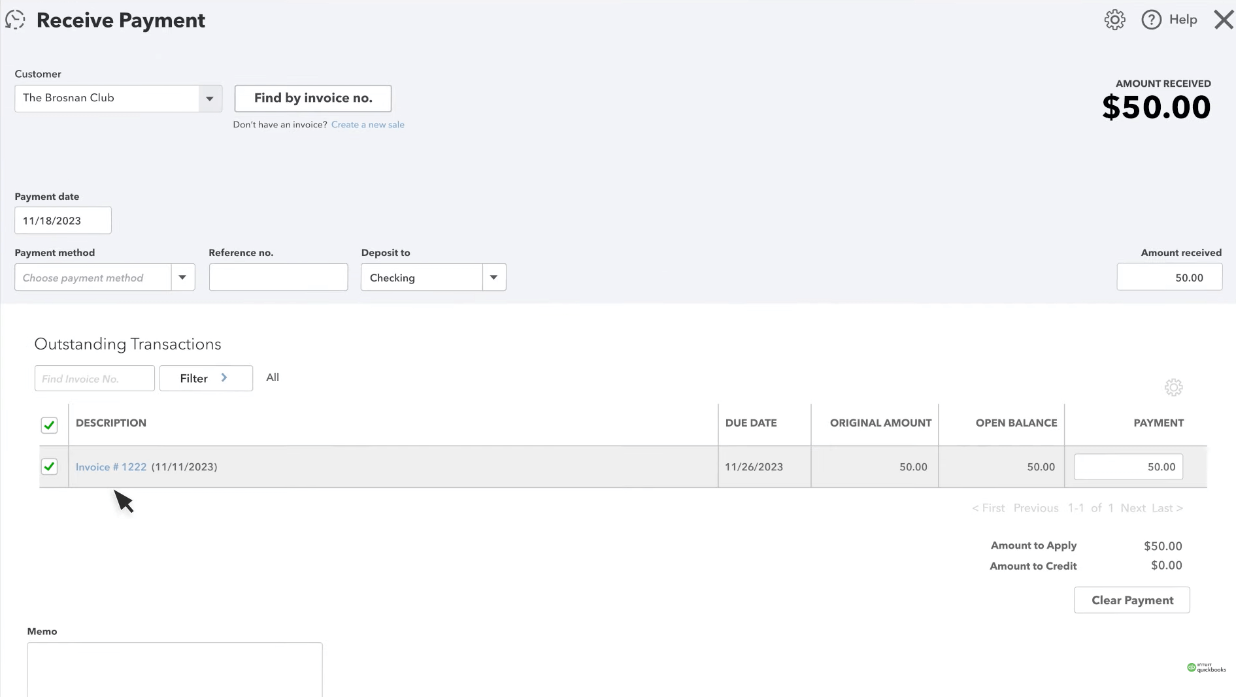The height and width of the screenshot is (697, 1236).
Task: Open the recent transactions history icon
Action: 15,20
